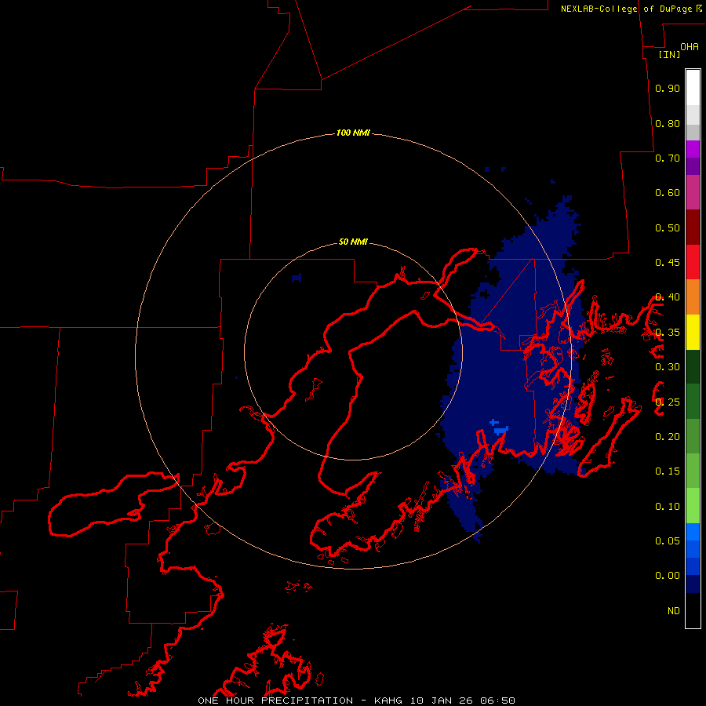
Task: Click the 0.70 legend value
Action: [668, 158]
